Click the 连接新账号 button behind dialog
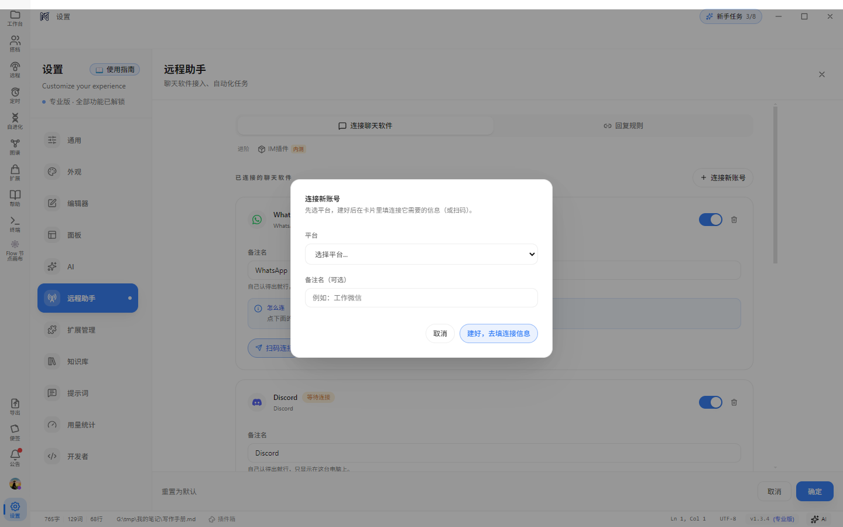 (722, 178)
